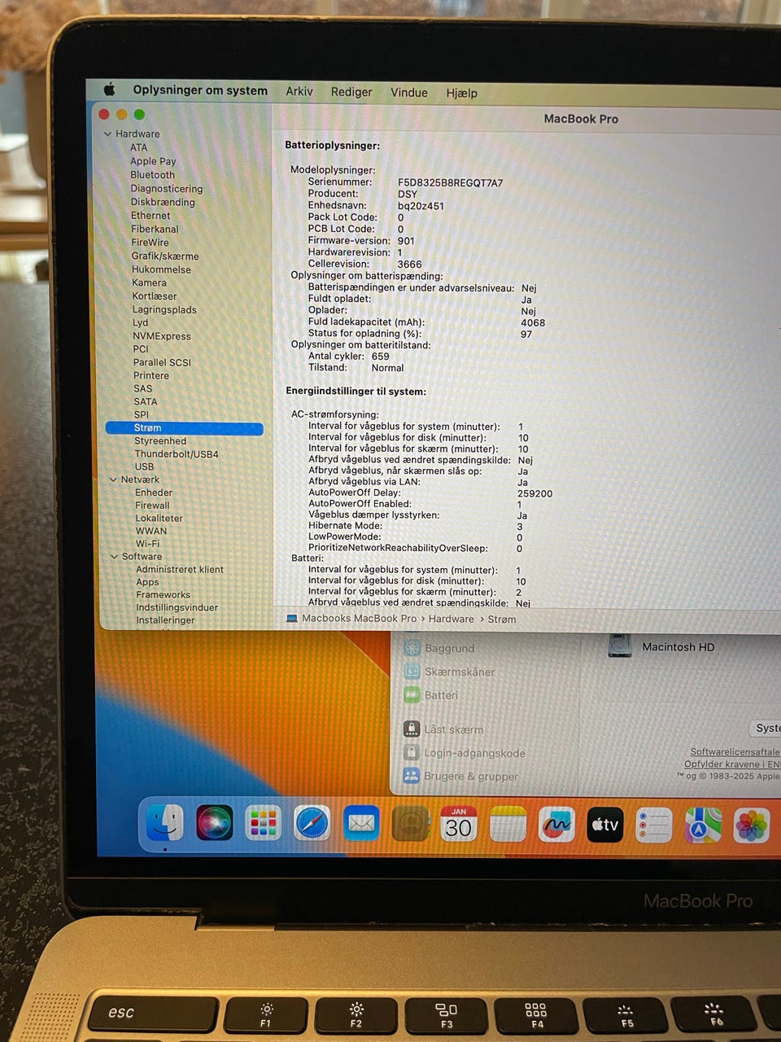Open Contacts app in the Dock
This screenshot has width=781, height=1042.
point(410,825)
